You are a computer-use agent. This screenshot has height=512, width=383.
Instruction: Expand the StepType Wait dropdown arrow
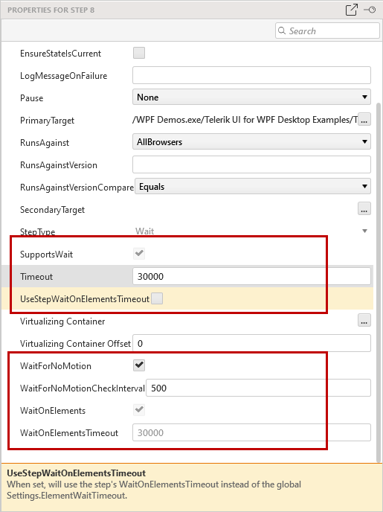point(364,231)
